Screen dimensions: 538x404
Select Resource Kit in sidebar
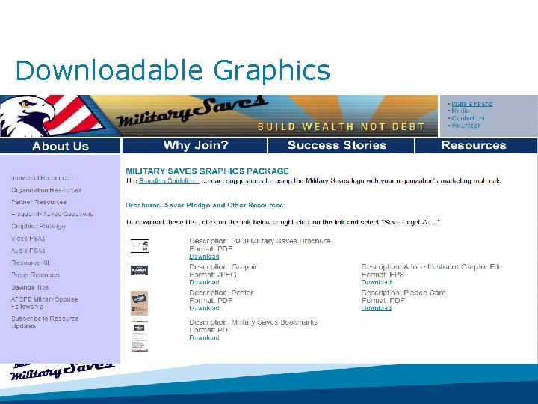click(30, 263)
